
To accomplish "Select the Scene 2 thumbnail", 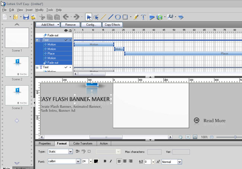I will tap(17, 66).
